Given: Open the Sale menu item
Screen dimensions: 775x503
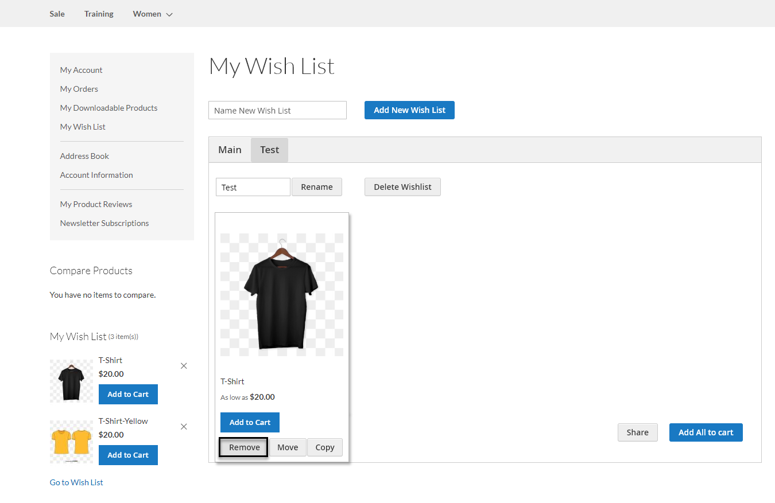Looking at the screenshot, I should (57, 14).
